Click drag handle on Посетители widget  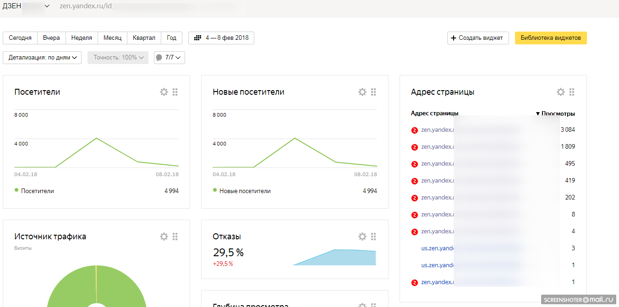[175, 92]
